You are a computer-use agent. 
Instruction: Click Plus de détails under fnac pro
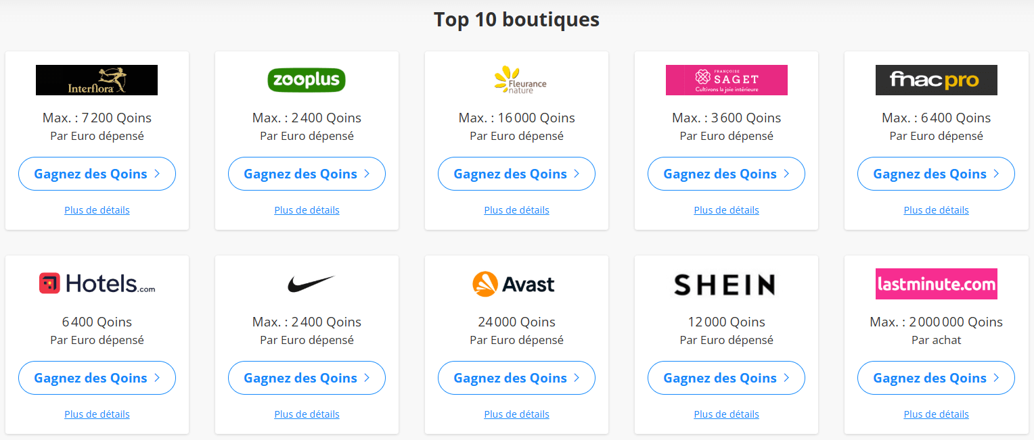click(x=936, y=210)
